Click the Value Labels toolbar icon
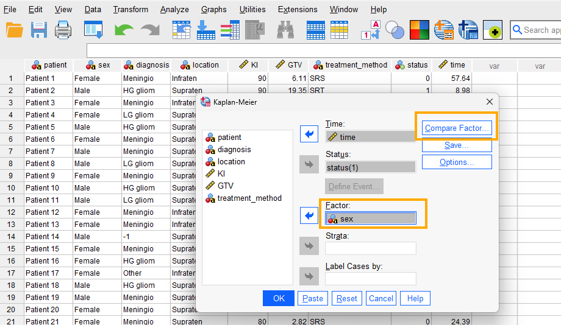 pyautogui.click(x=371, y=30)
